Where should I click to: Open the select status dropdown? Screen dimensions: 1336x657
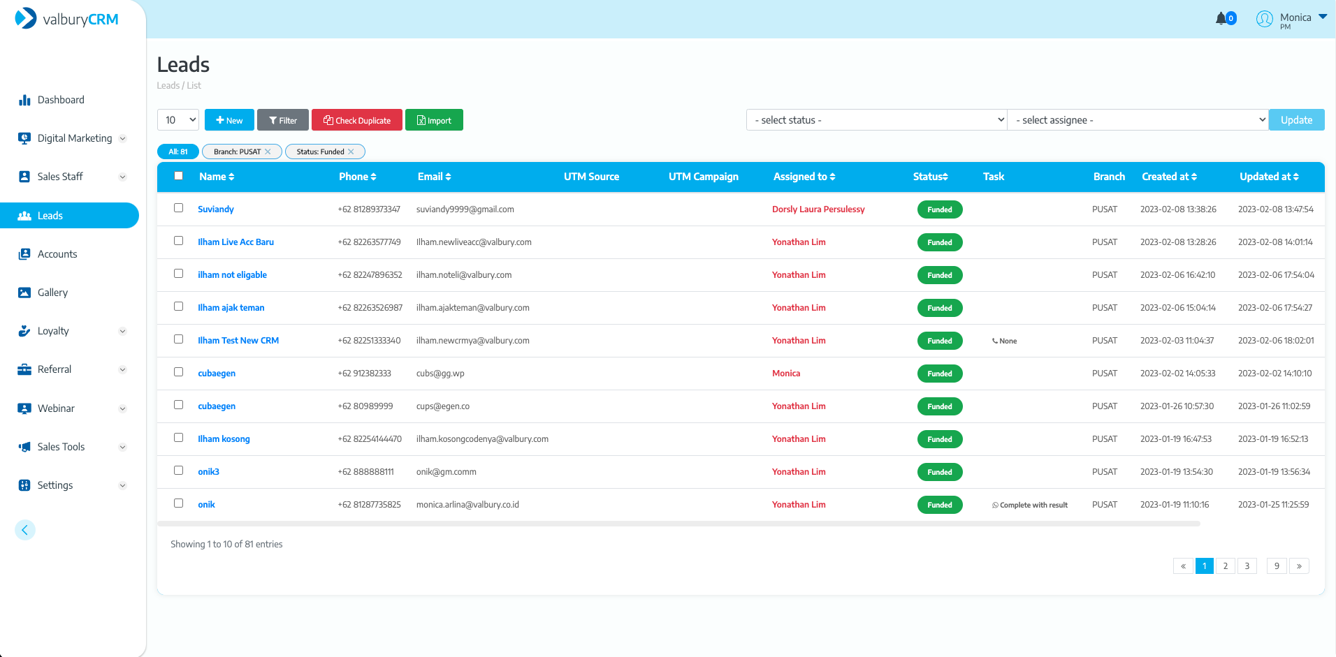pyautogui.click(x=876, y=120)
